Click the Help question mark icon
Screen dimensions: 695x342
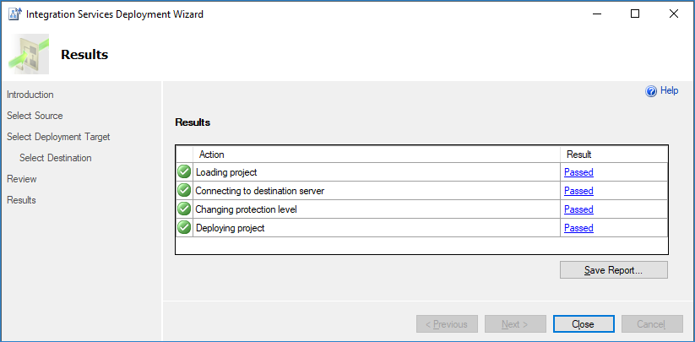(651, 91)
